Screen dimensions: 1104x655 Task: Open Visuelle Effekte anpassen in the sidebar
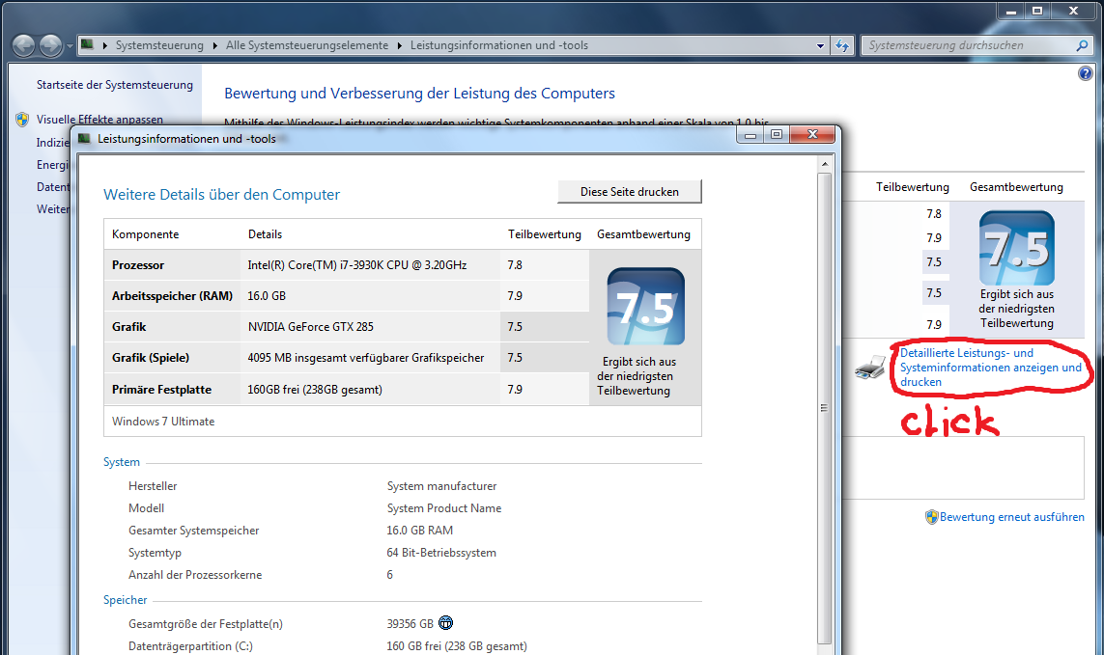(x=99, y=120)
